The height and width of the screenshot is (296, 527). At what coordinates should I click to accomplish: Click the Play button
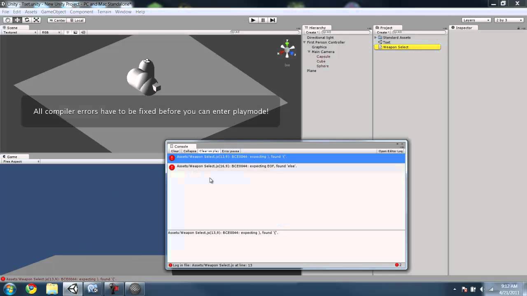[253, 20]
